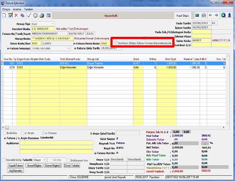Viewport: 235px width, 181px height.
Task: Toggle the Bedelsiz checkbox
Action: [4, 133]
